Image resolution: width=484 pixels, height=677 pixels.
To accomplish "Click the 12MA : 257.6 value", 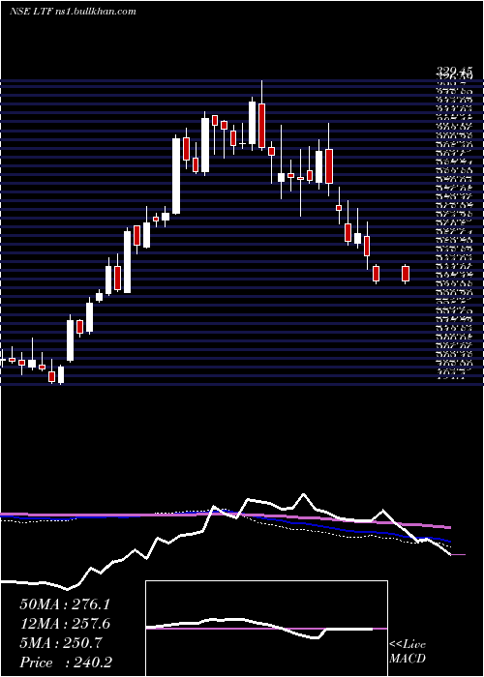I will coord(65,624).
